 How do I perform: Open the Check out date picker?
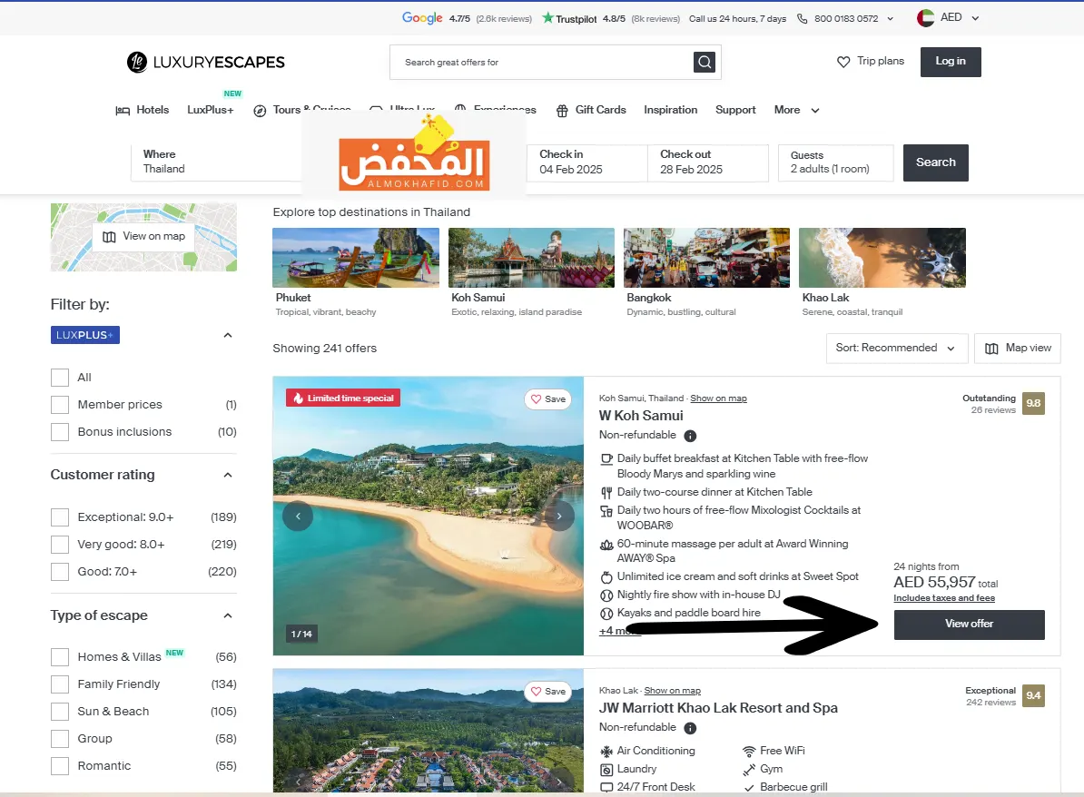click(x=708, y=162)
